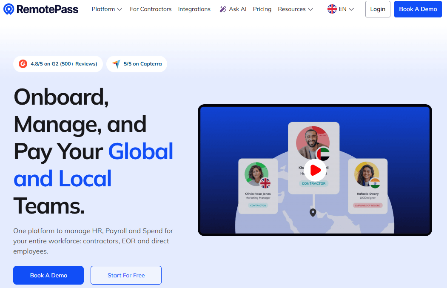The width and height of the screenshot is (447, 288).
Task: Click the Resources chevron arrow
Action: (x=310, y=9)
